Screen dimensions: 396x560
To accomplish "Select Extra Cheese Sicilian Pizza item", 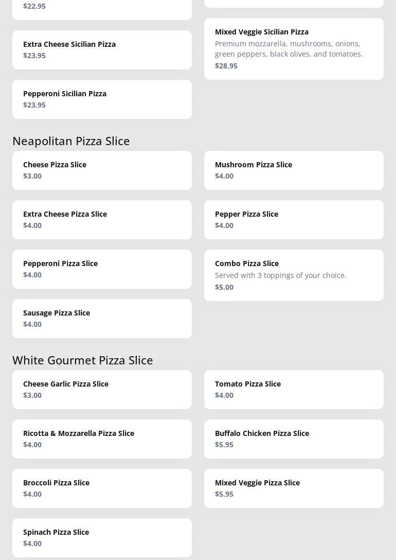I will pos(102,50).
